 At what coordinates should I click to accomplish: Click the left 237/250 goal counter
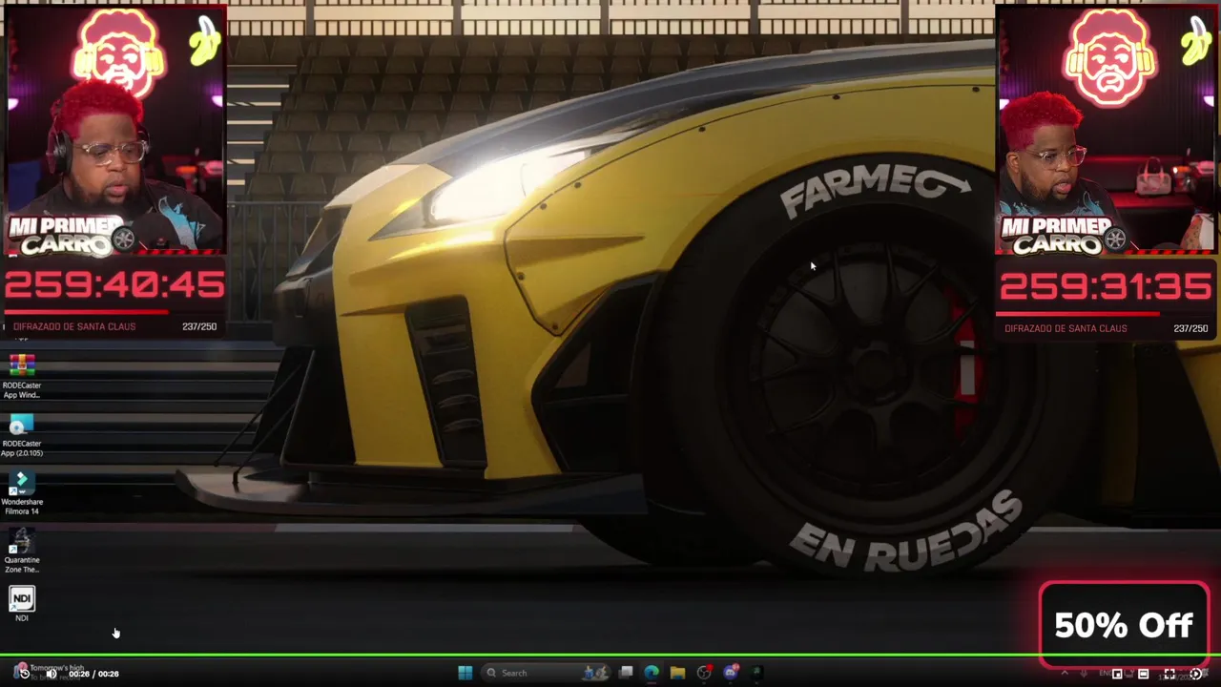pos(199,326)
